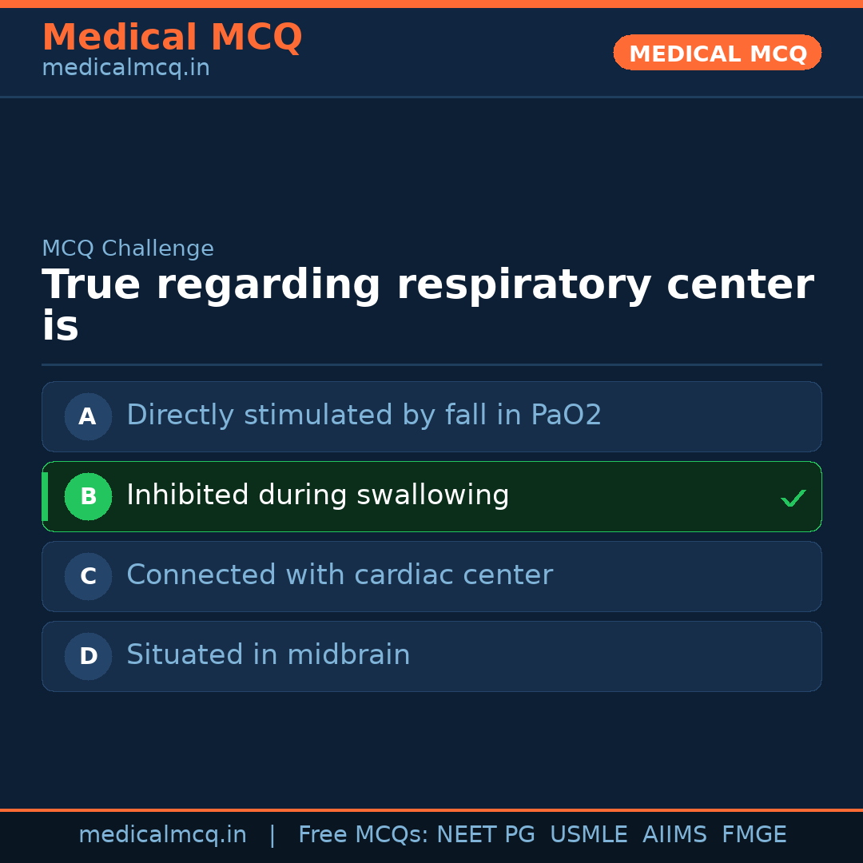863x863 pixels.
Task: Click the green letter B circle icon
Action: tap(88, 496)
